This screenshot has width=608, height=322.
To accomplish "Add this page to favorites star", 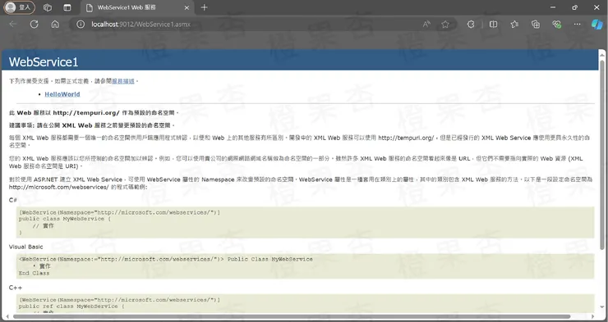I will (445, 25).
